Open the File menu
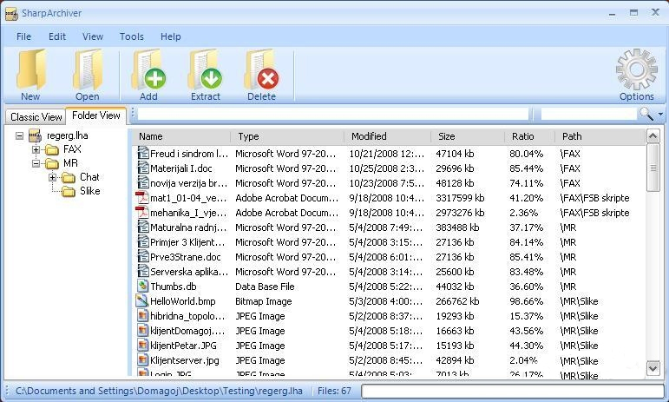Image resolution: width=669 pixels, height=402 pixels. pos(24,36)
